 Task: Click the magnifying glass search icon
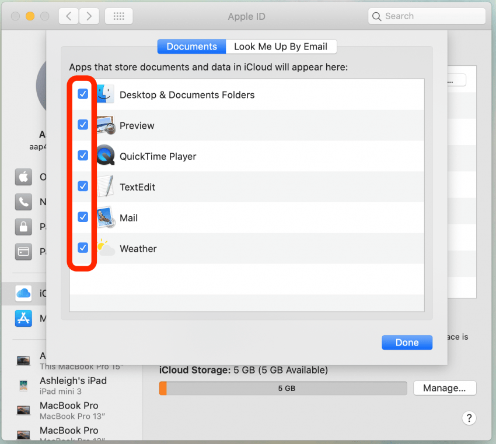coord(376,16)
